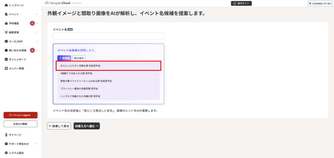Screen dimensions: 334x158
Task: Click the document icon beside イベント
Action: (x=6, y=14)
